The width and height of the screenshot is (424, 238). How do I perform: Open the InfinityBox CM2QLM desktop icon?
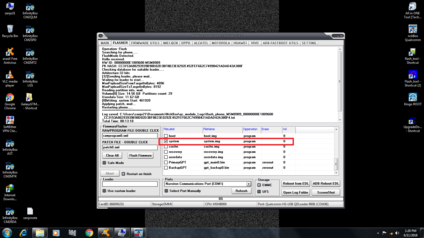pyautogui.click(x=30, y=11)
